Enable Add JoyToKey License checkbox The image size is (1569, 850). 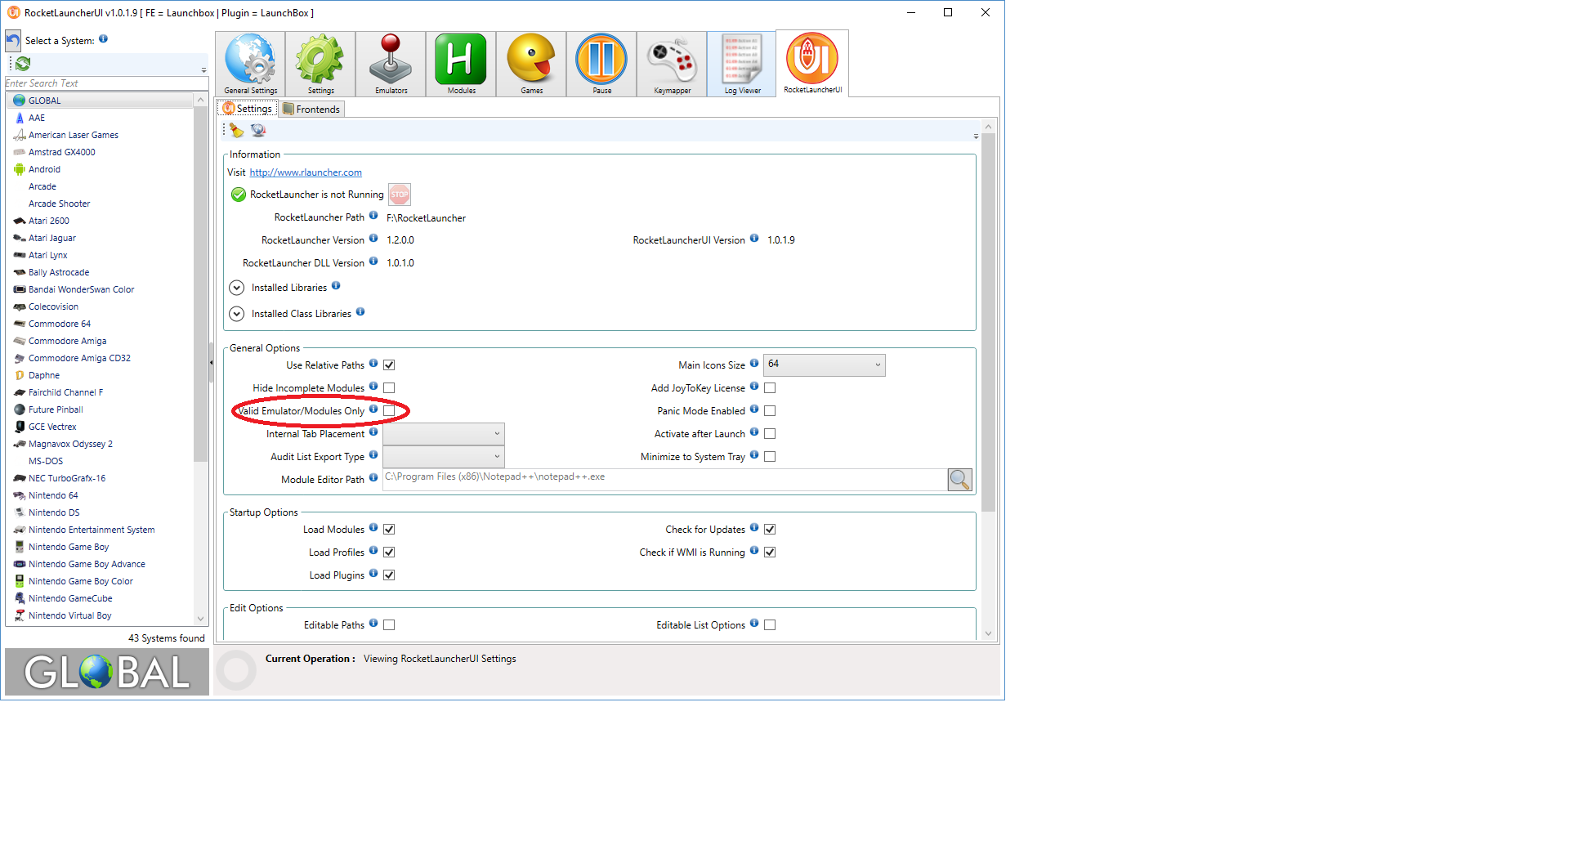pos(770,388)
